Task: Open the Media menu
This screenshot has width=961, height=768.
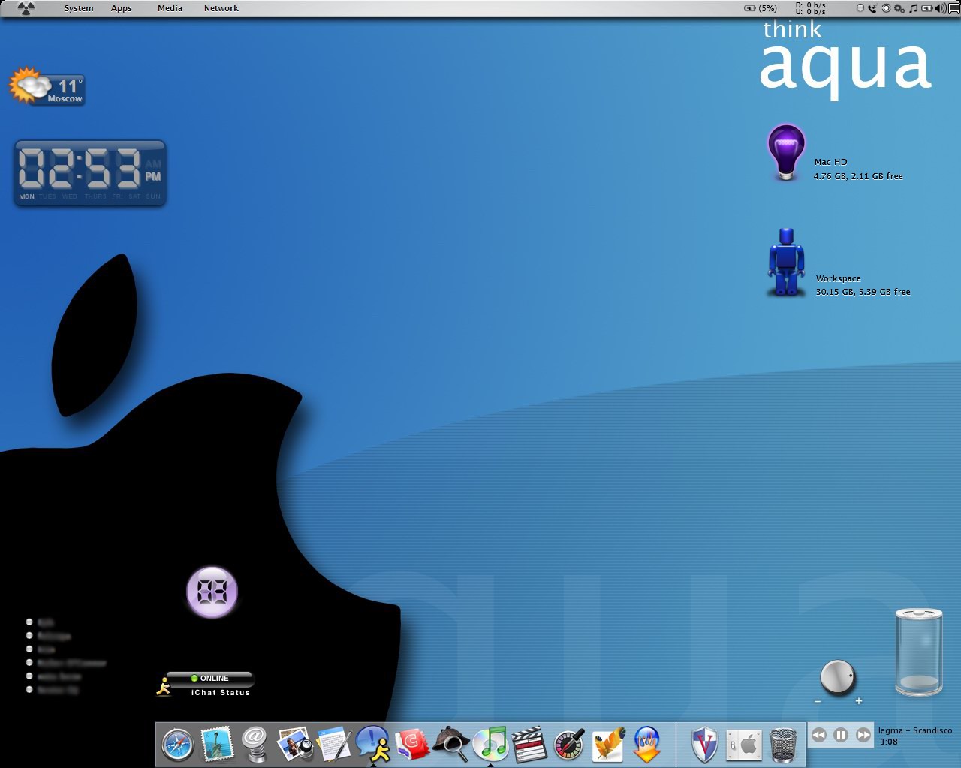Action: tap(170, 8)
